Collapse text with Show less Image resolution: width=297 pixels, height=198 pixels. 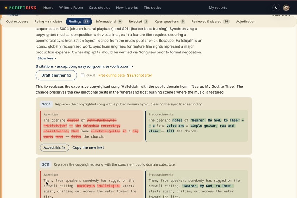[46, 58]
